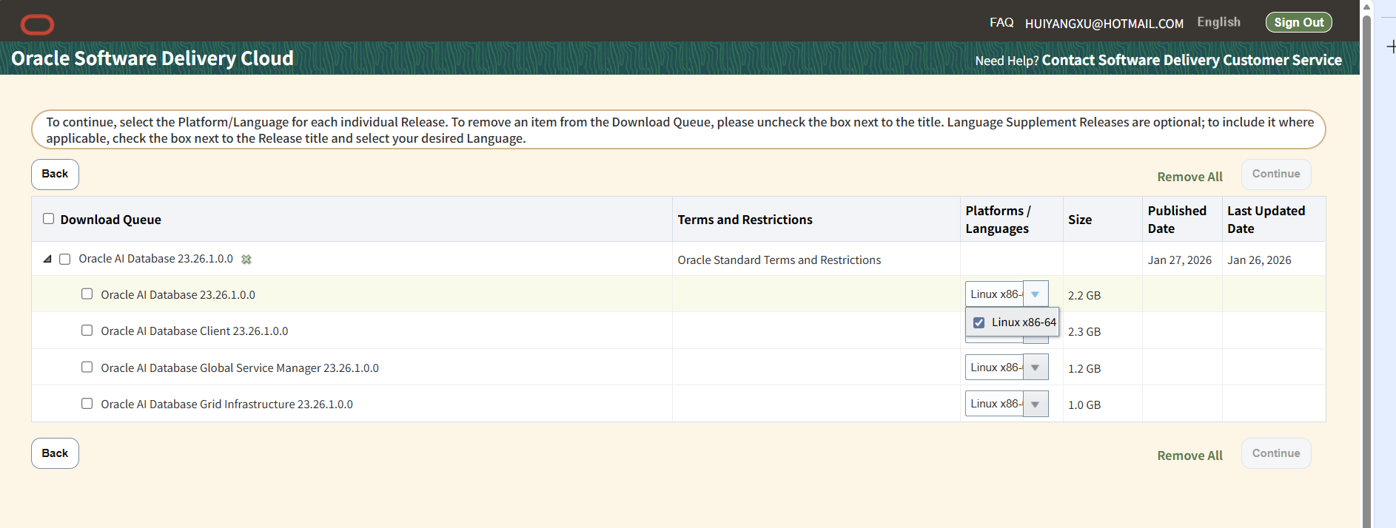Viewport: 1396px width, 528px height.
Task: Click the top Remove All link
Action: pyautogui.click(x=1189, y=177)
